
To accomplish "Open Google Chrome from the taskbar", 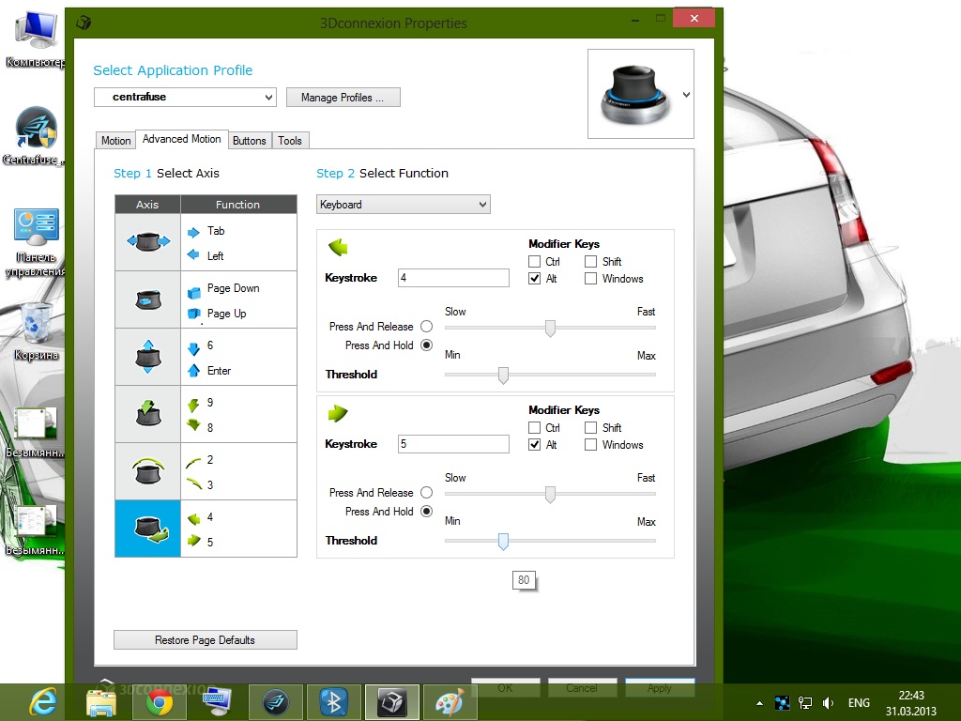I will (160, 700).
